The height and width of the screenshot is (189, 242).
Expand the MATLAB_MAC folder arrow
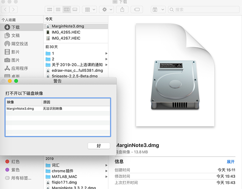[106, 177]
